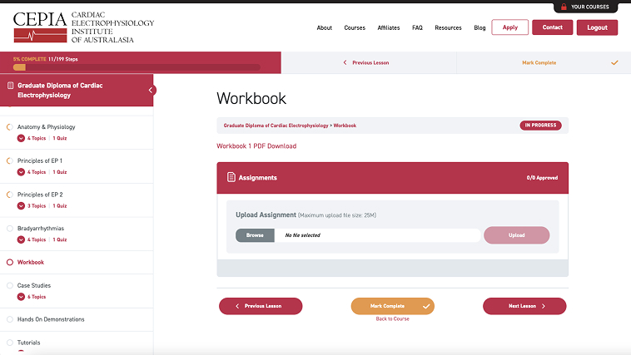
Task: Open the Courses menu item
Action: 355,27
